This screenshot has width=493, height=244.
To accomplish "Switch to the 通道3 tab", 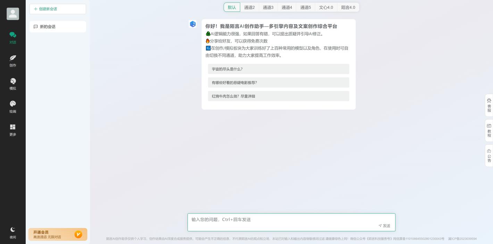I will tap(268, 7).
